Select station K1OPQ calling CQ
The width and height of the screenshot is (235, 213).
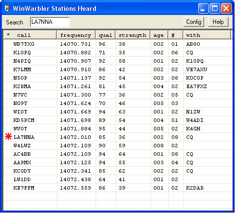point(117,53)
